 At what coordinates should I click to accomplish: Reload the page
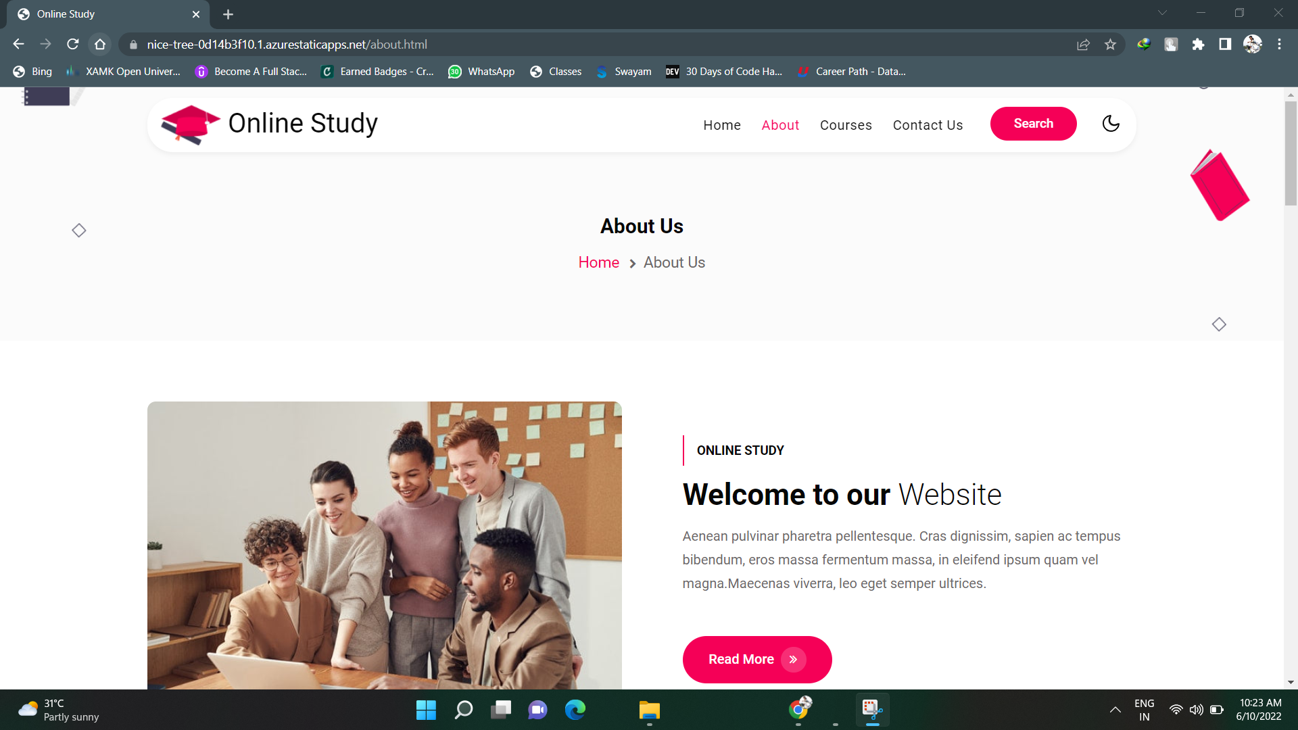(73, 44)
